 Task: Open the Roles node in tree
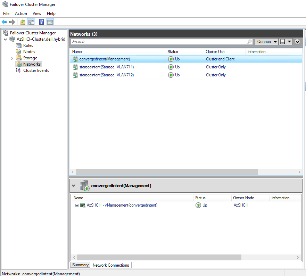click(x=28, y=45)
